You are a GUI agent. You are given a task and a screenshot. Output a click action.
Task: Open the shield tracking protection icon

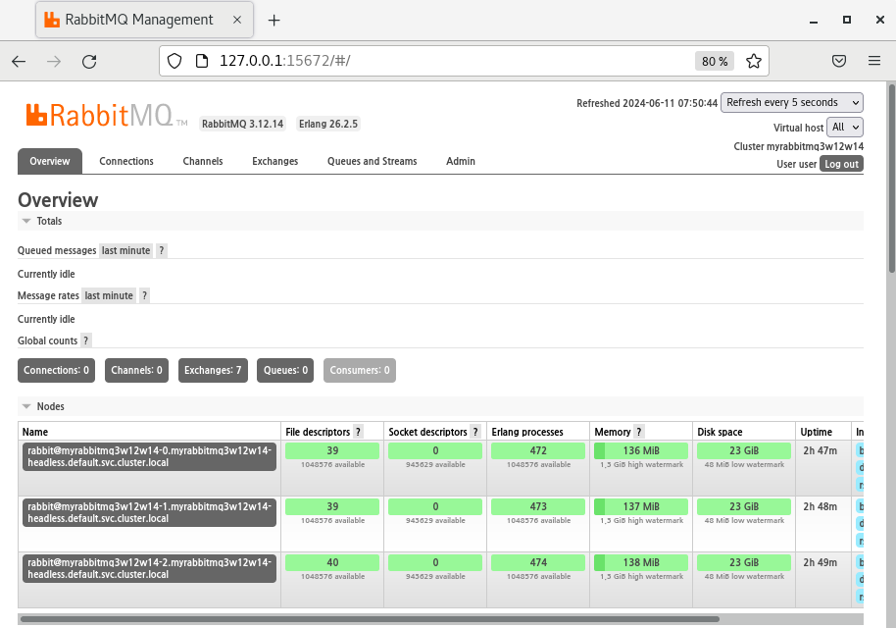click(x=174, y=61)
